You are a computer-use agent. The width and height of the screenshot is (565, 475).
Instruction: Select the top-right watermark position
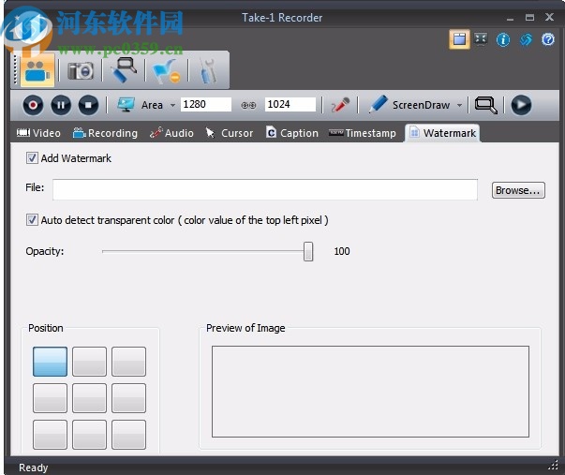[128, 362]
